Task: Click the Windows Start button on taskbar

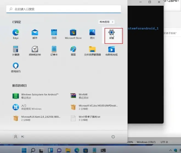Action: click(x=24, y=150)
